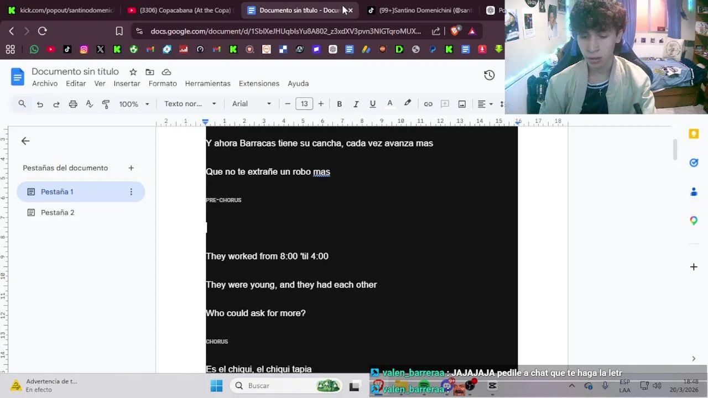Open the Herramientas menu

point(207,83)
